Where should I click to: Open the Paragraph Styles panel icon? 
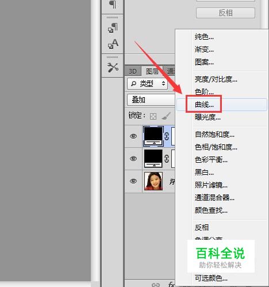pos(113,28)
